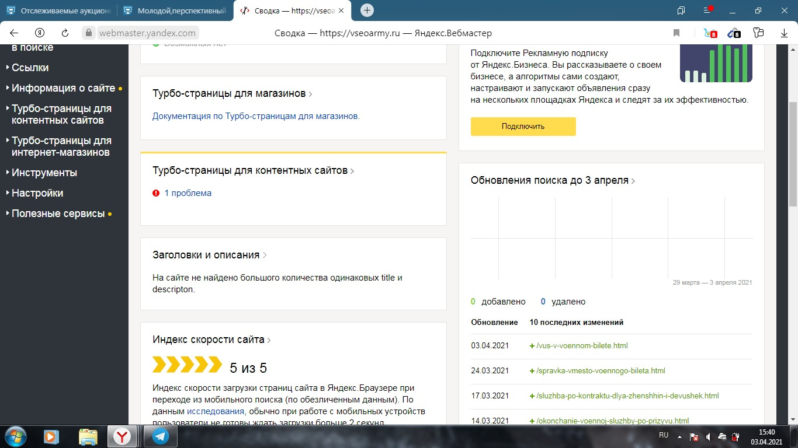Viewport: 798px width, 448px height.
Task: Select the Сводка webmaster tab
Action: point(292,10)
